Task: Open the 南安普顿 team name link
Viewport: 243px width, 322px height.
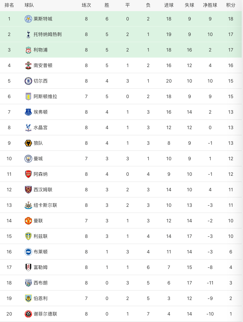Action: (x=43, y=65)
